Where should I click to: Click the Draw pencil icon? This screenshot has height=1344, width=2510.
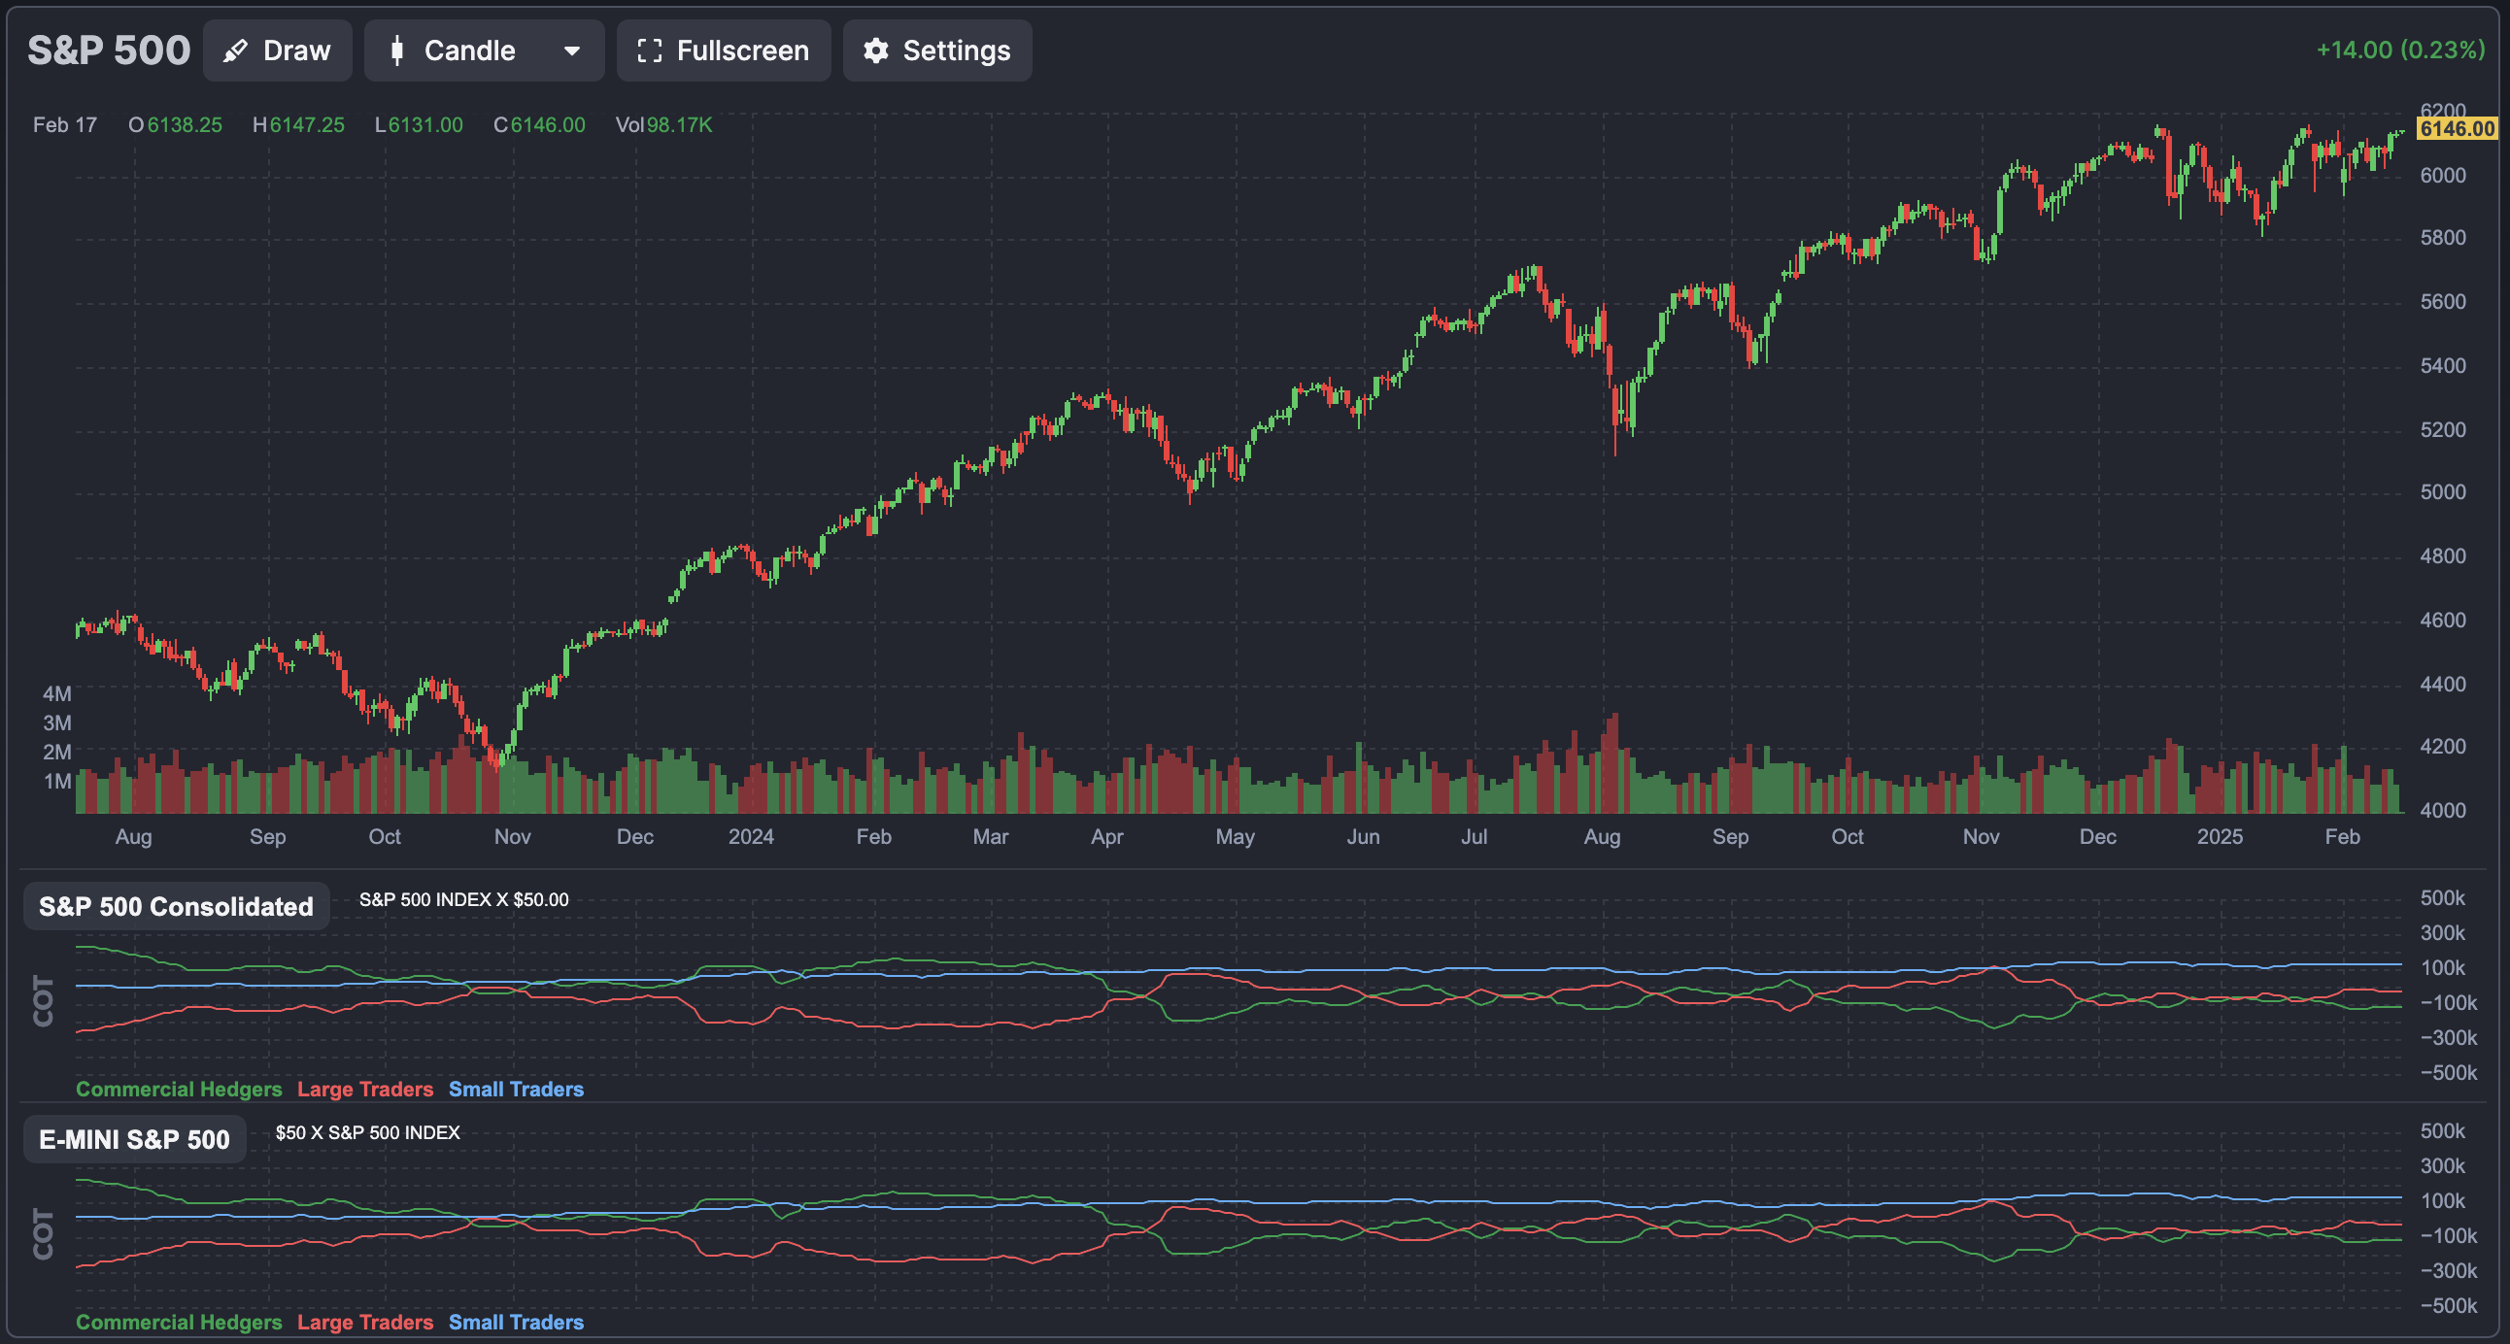pos(235,50)
